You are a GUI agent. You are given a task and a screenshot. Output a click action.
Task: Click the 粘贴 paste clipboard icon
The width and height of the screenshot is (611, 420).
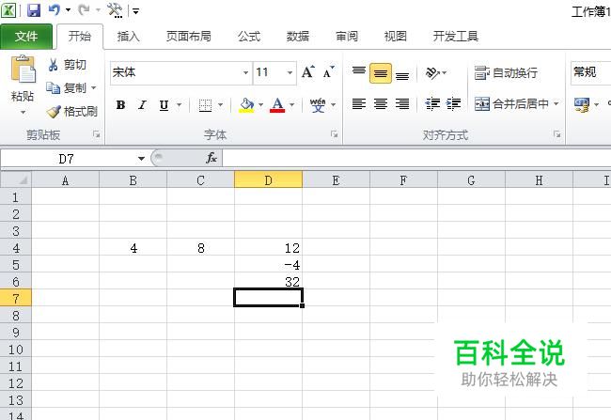coord(23,69)
